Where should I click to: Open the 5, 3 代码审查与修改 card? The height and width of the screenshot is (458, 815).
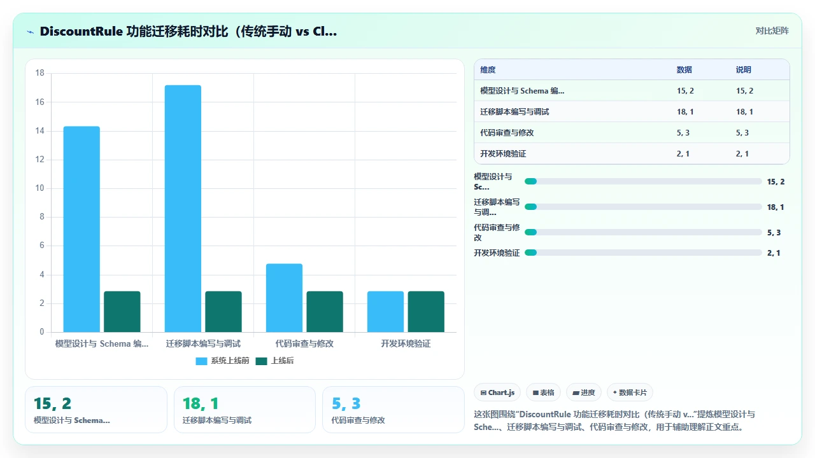[x=393, y=410]
